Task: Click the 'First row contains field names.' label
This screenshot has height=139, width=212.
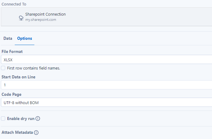Action: tap(33, 68)
